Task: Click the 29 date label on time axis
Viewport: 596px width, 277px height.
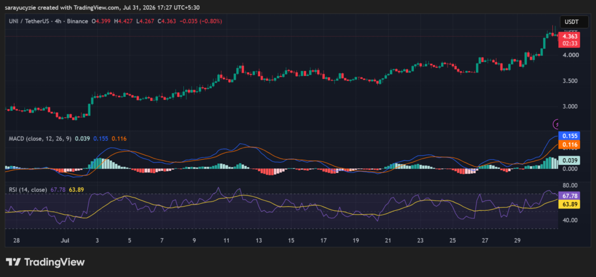Action: [517, 240]
